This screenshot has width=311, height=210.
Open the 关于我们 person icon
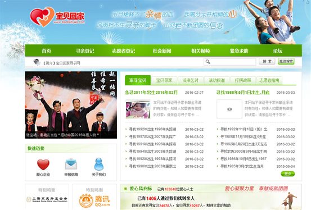coord(99,164)
